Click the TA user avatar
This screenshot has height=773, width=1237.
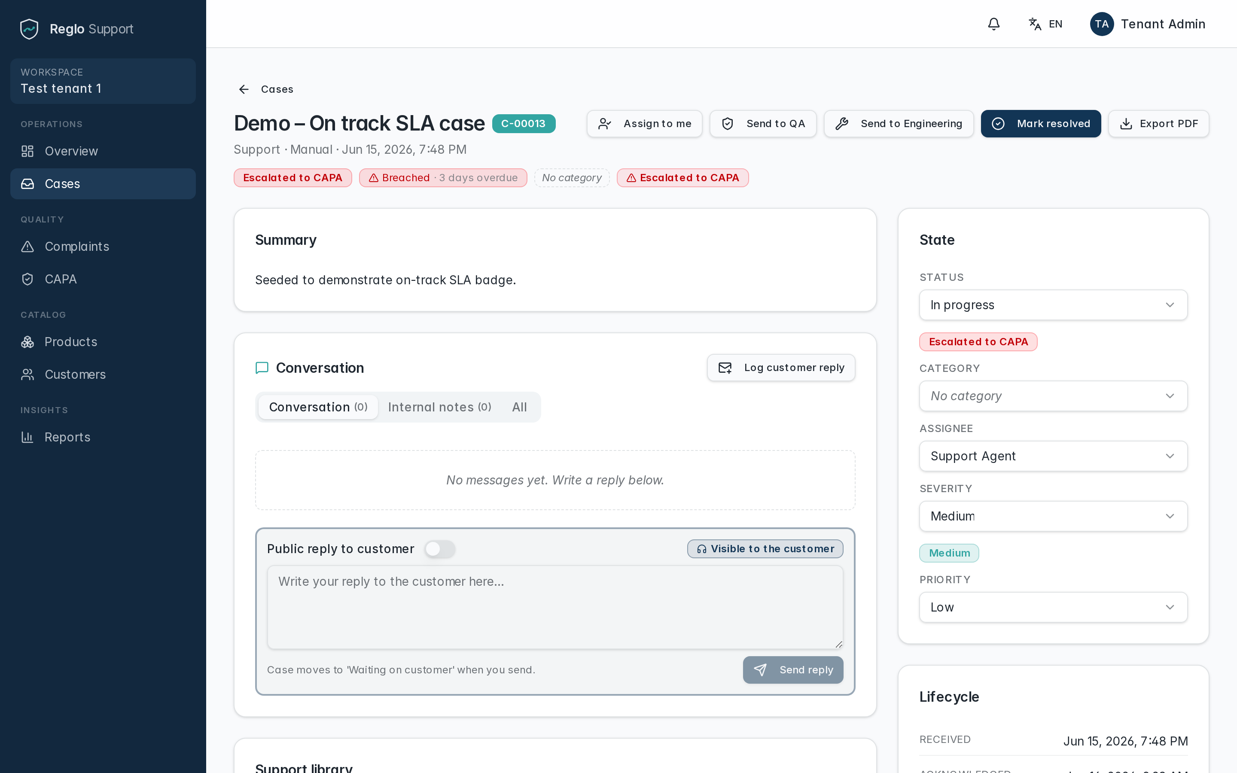[1102, 24]
